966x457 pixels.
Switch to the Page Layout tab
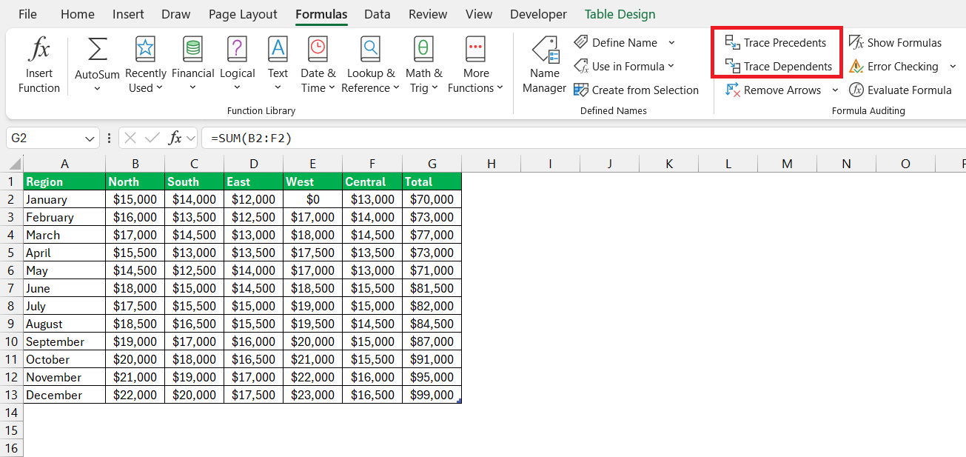[x=243, y=14]
